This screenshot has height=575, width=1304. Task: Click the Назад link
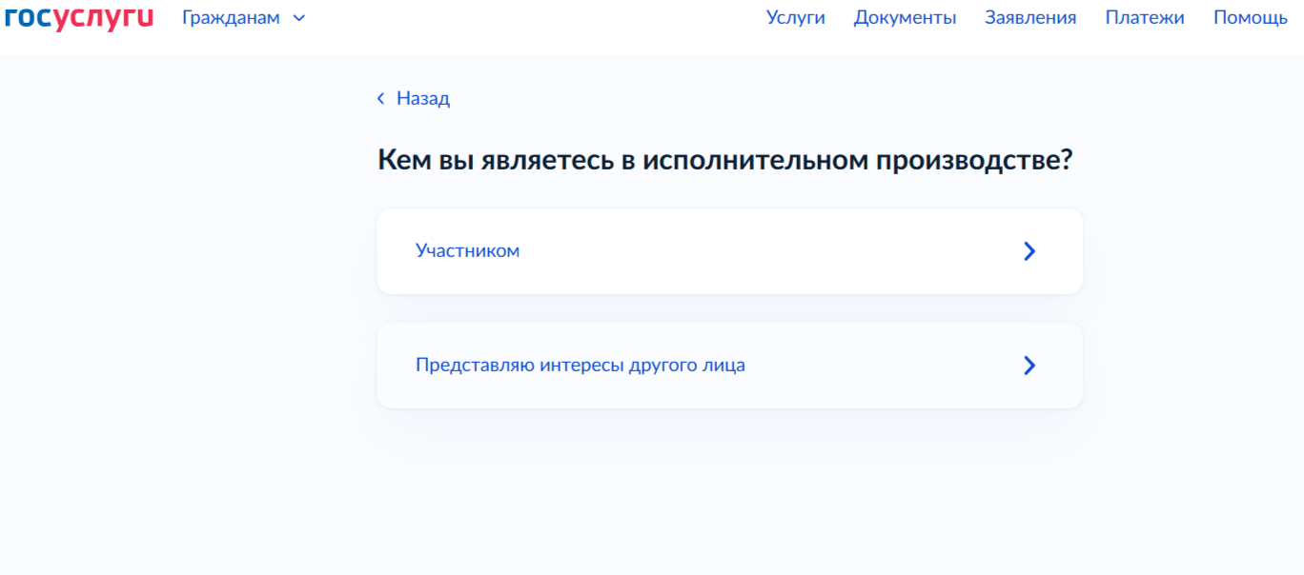422,98
